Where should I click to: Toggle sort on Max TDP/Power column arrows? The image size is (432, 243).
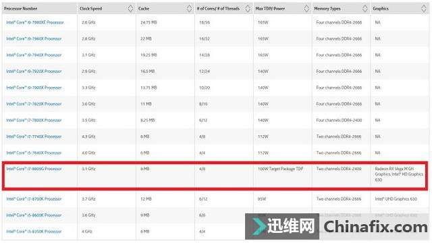(x=306, y=9)
